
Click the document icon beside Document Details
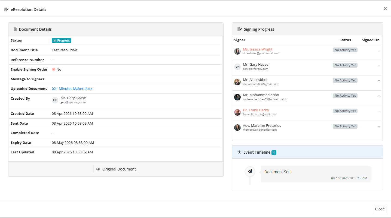click(x=15, y=29)
